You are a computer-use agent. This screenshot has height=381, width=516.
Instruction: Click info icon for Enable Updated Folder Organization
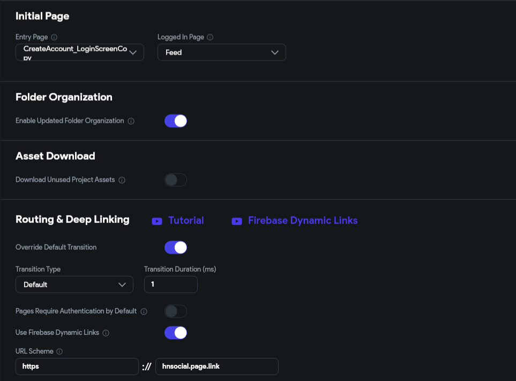(131, 121)
